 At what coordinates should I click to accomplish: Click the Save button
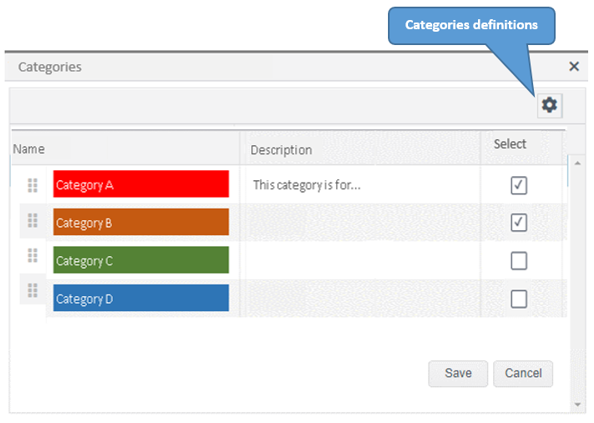click(x=458, y=374)
